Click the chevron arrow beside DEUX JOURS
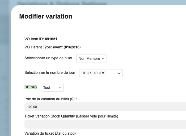This screenshot has width=186, height=136. click(x=119, y=73)
